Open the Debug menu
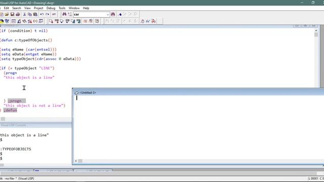The height and width of the screenshot is (182, 324). [x=51, y=8]
